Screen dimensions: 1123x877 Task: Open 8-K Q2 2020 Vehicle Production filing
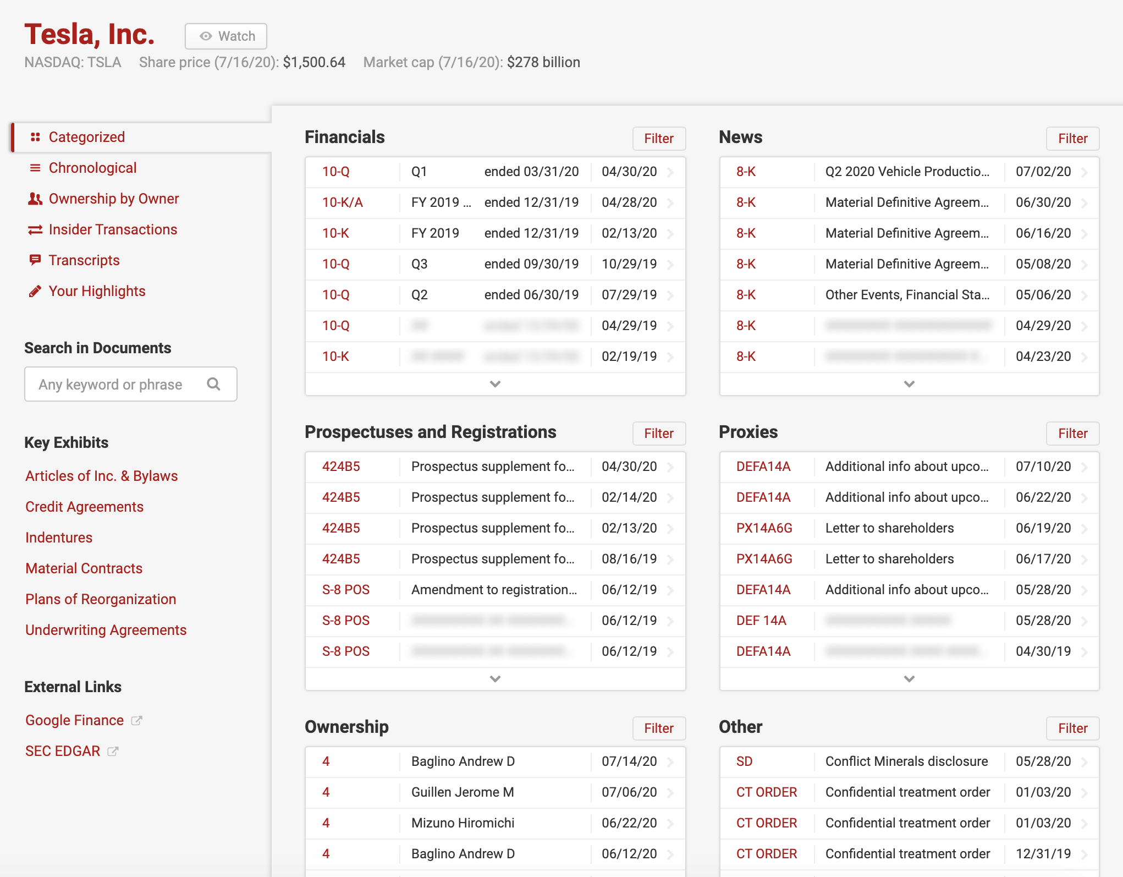909,172
